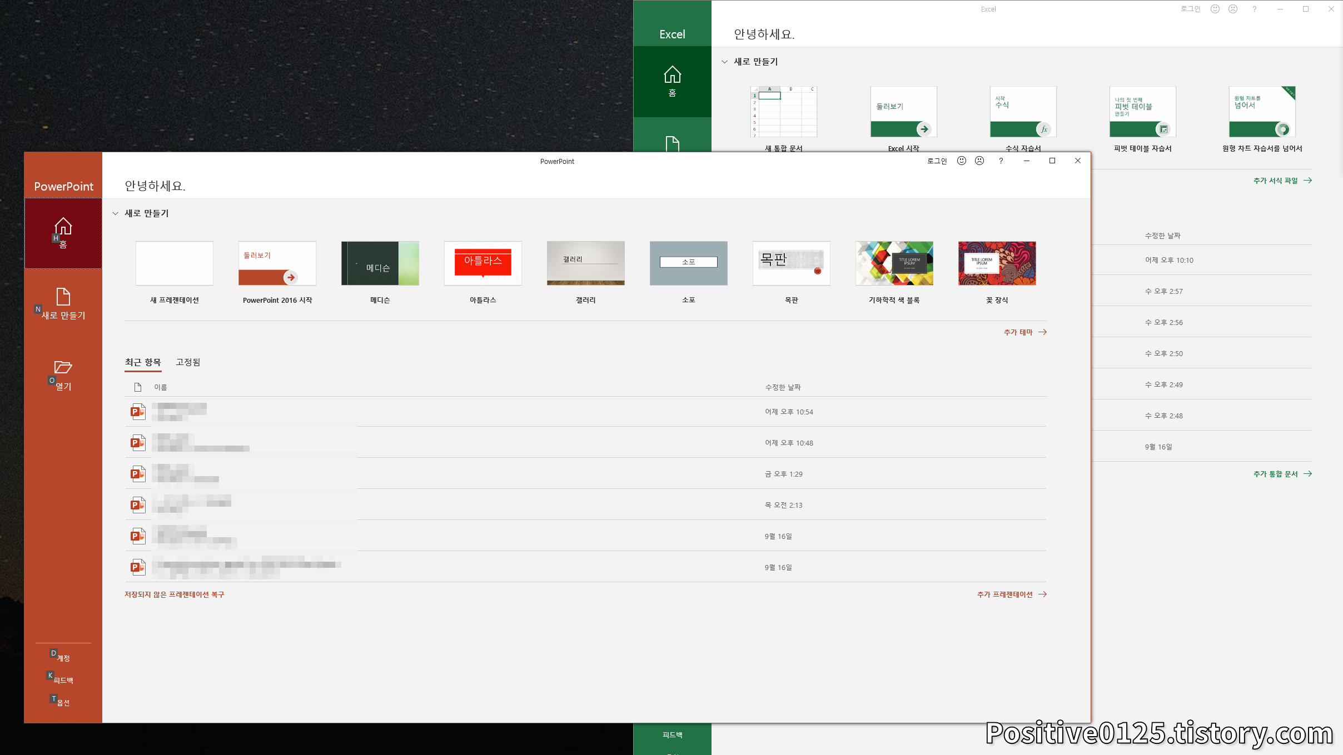1343x755 pixels.
Task: Click the PowerPoint help question mark icon
Action: 1001,161
